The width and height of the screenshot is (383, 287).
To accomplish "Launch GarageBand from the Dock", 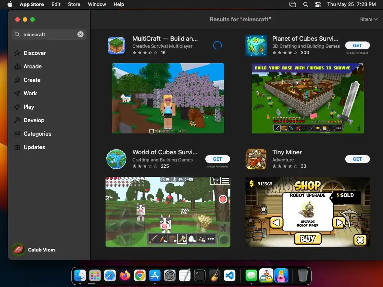I will pyautogui.click(x=215, y=276).
